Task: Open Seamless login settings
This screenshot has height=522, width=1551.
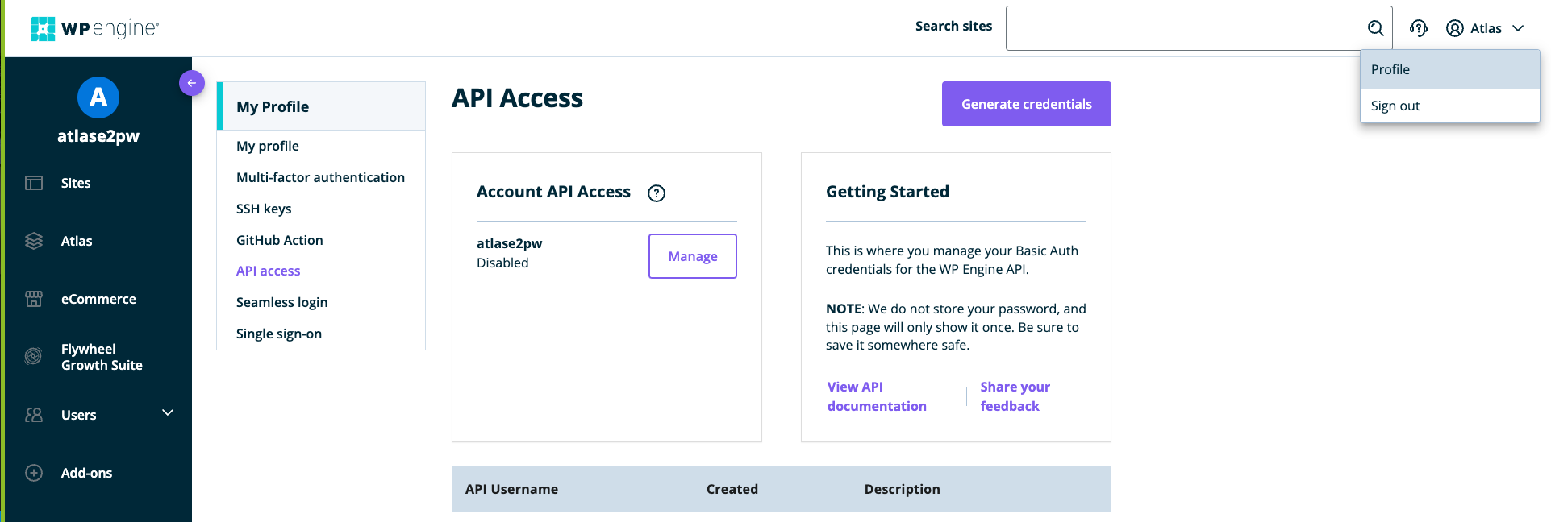Action: (281, 302)
